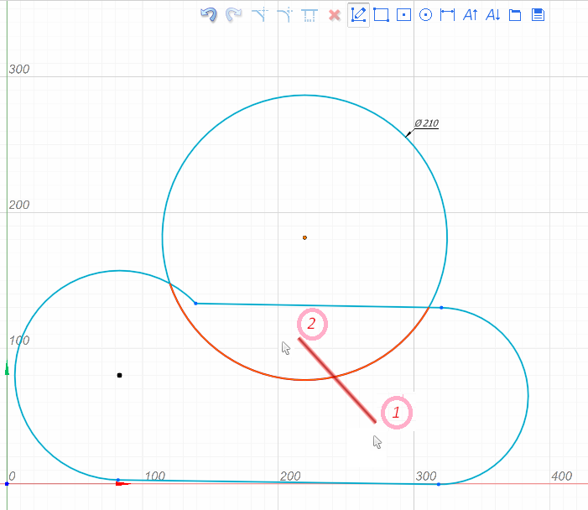Click the pink marker labeled 2
Viewport: 588px width, 510px height.
coord(310,323)
